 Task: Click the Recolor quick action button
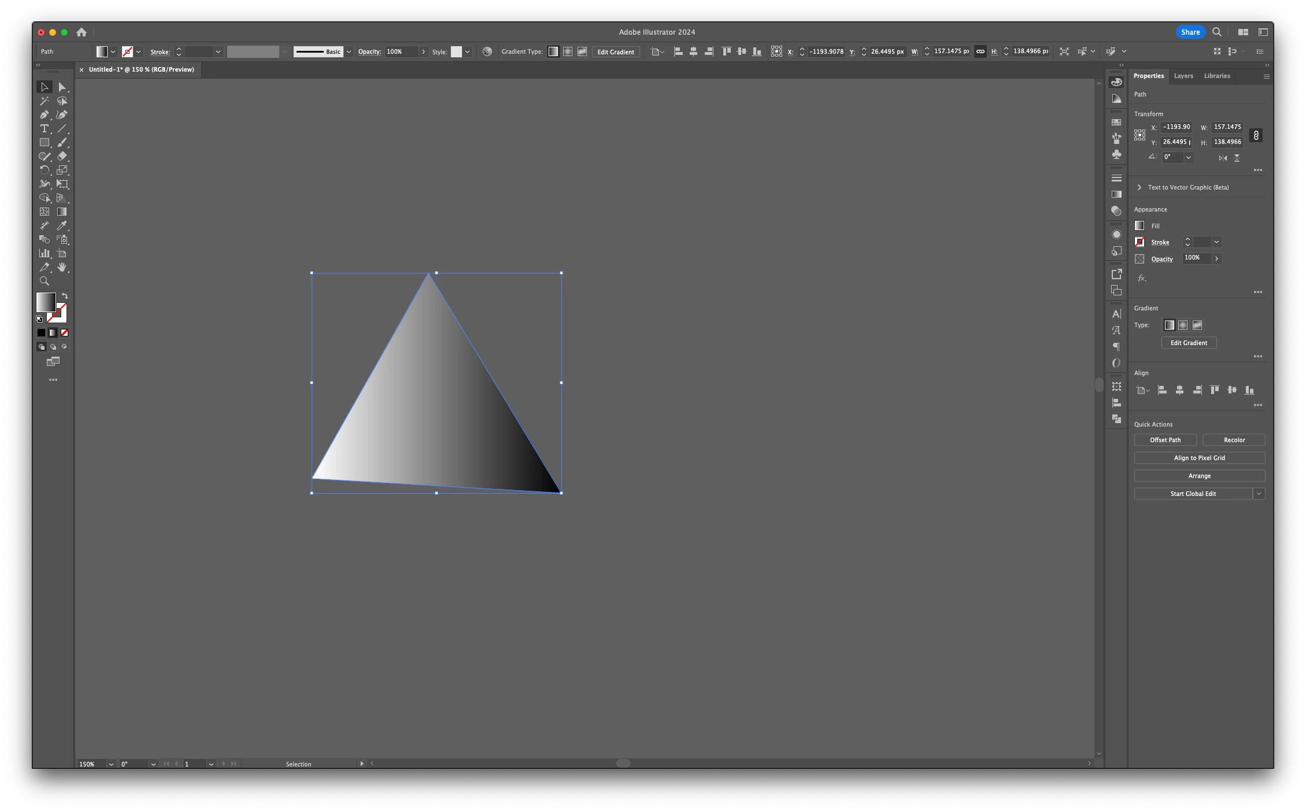(x=1234, y=440)
